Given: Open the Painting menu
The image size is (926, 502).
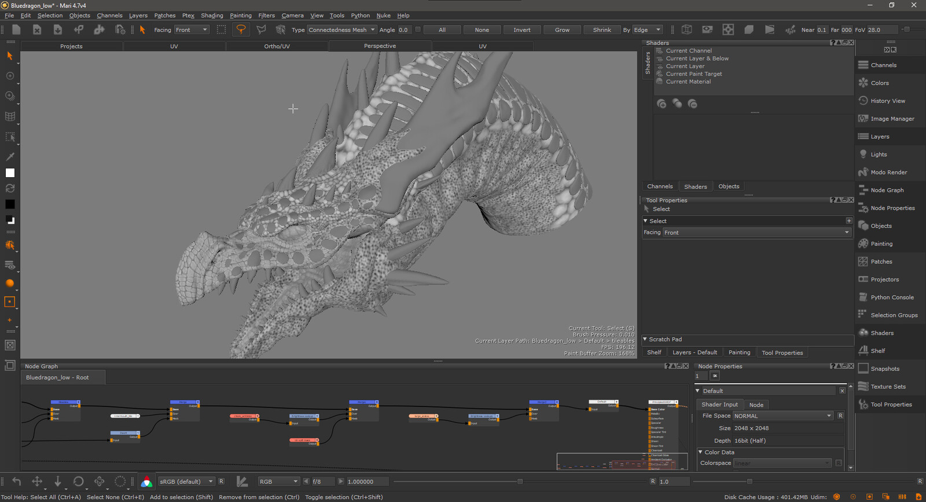Looking at the screenshot, I should (241, 16).
